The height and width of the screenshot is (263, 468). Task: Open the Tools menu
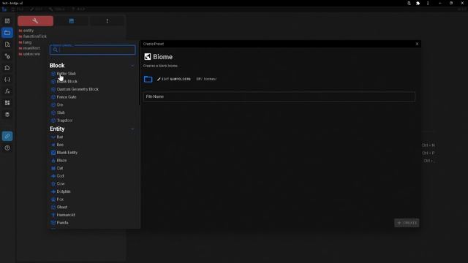(57, 9)
